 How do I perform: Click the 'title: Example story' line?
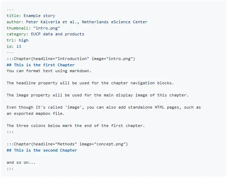click(31, 16)
